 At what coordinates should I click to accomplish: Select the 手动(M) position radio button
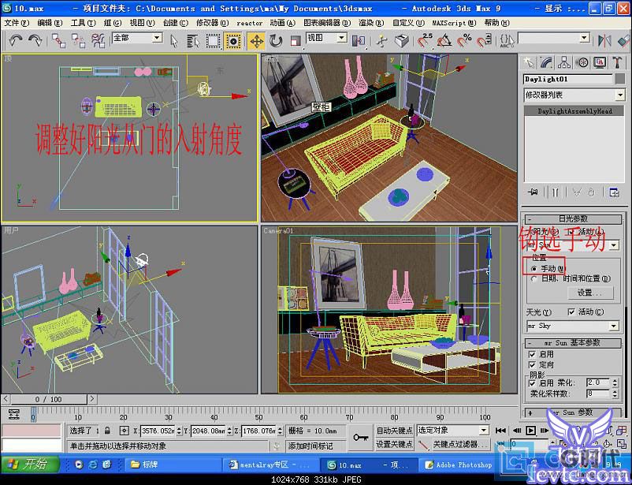(534, 268)
